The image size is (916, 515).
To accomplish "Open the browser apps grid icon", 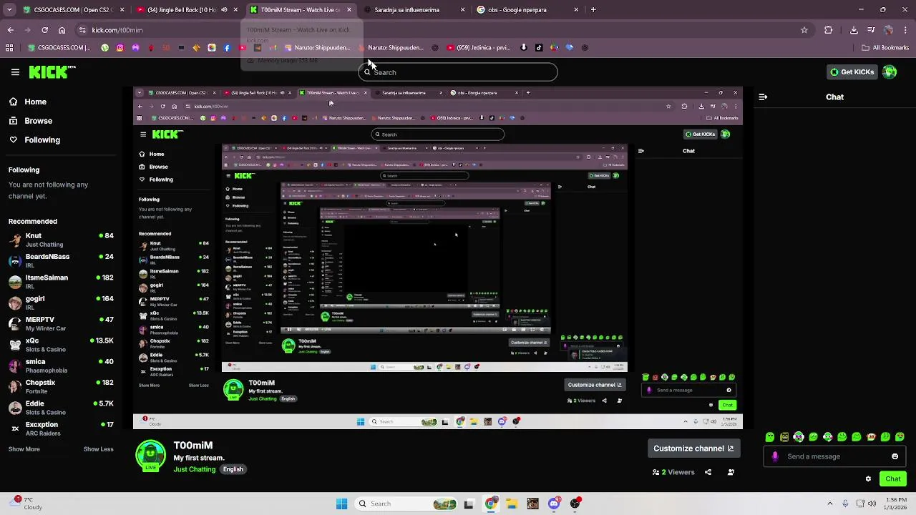I will 9,48.
